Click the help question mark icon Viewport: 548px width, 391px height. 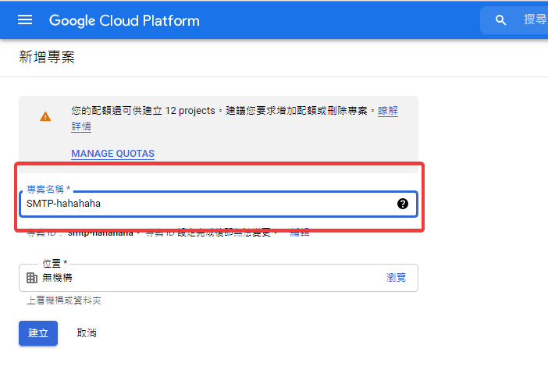(403, 204)
